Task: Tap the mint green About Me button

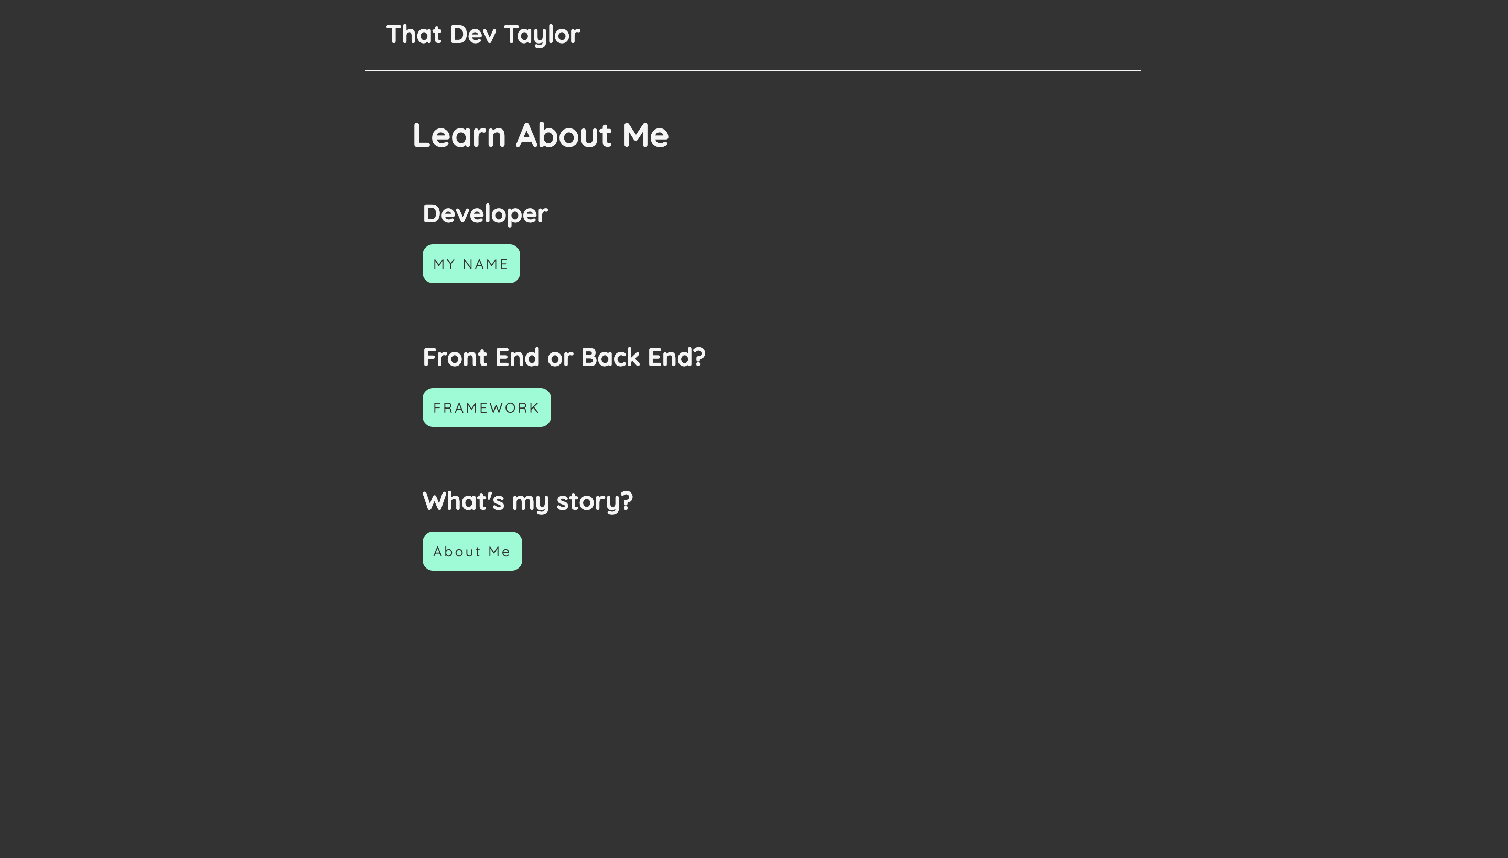Action: (x=472, y=552)
